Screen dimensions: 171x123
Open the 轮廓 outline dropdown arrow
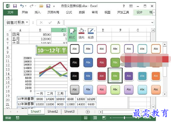point(95,31)
